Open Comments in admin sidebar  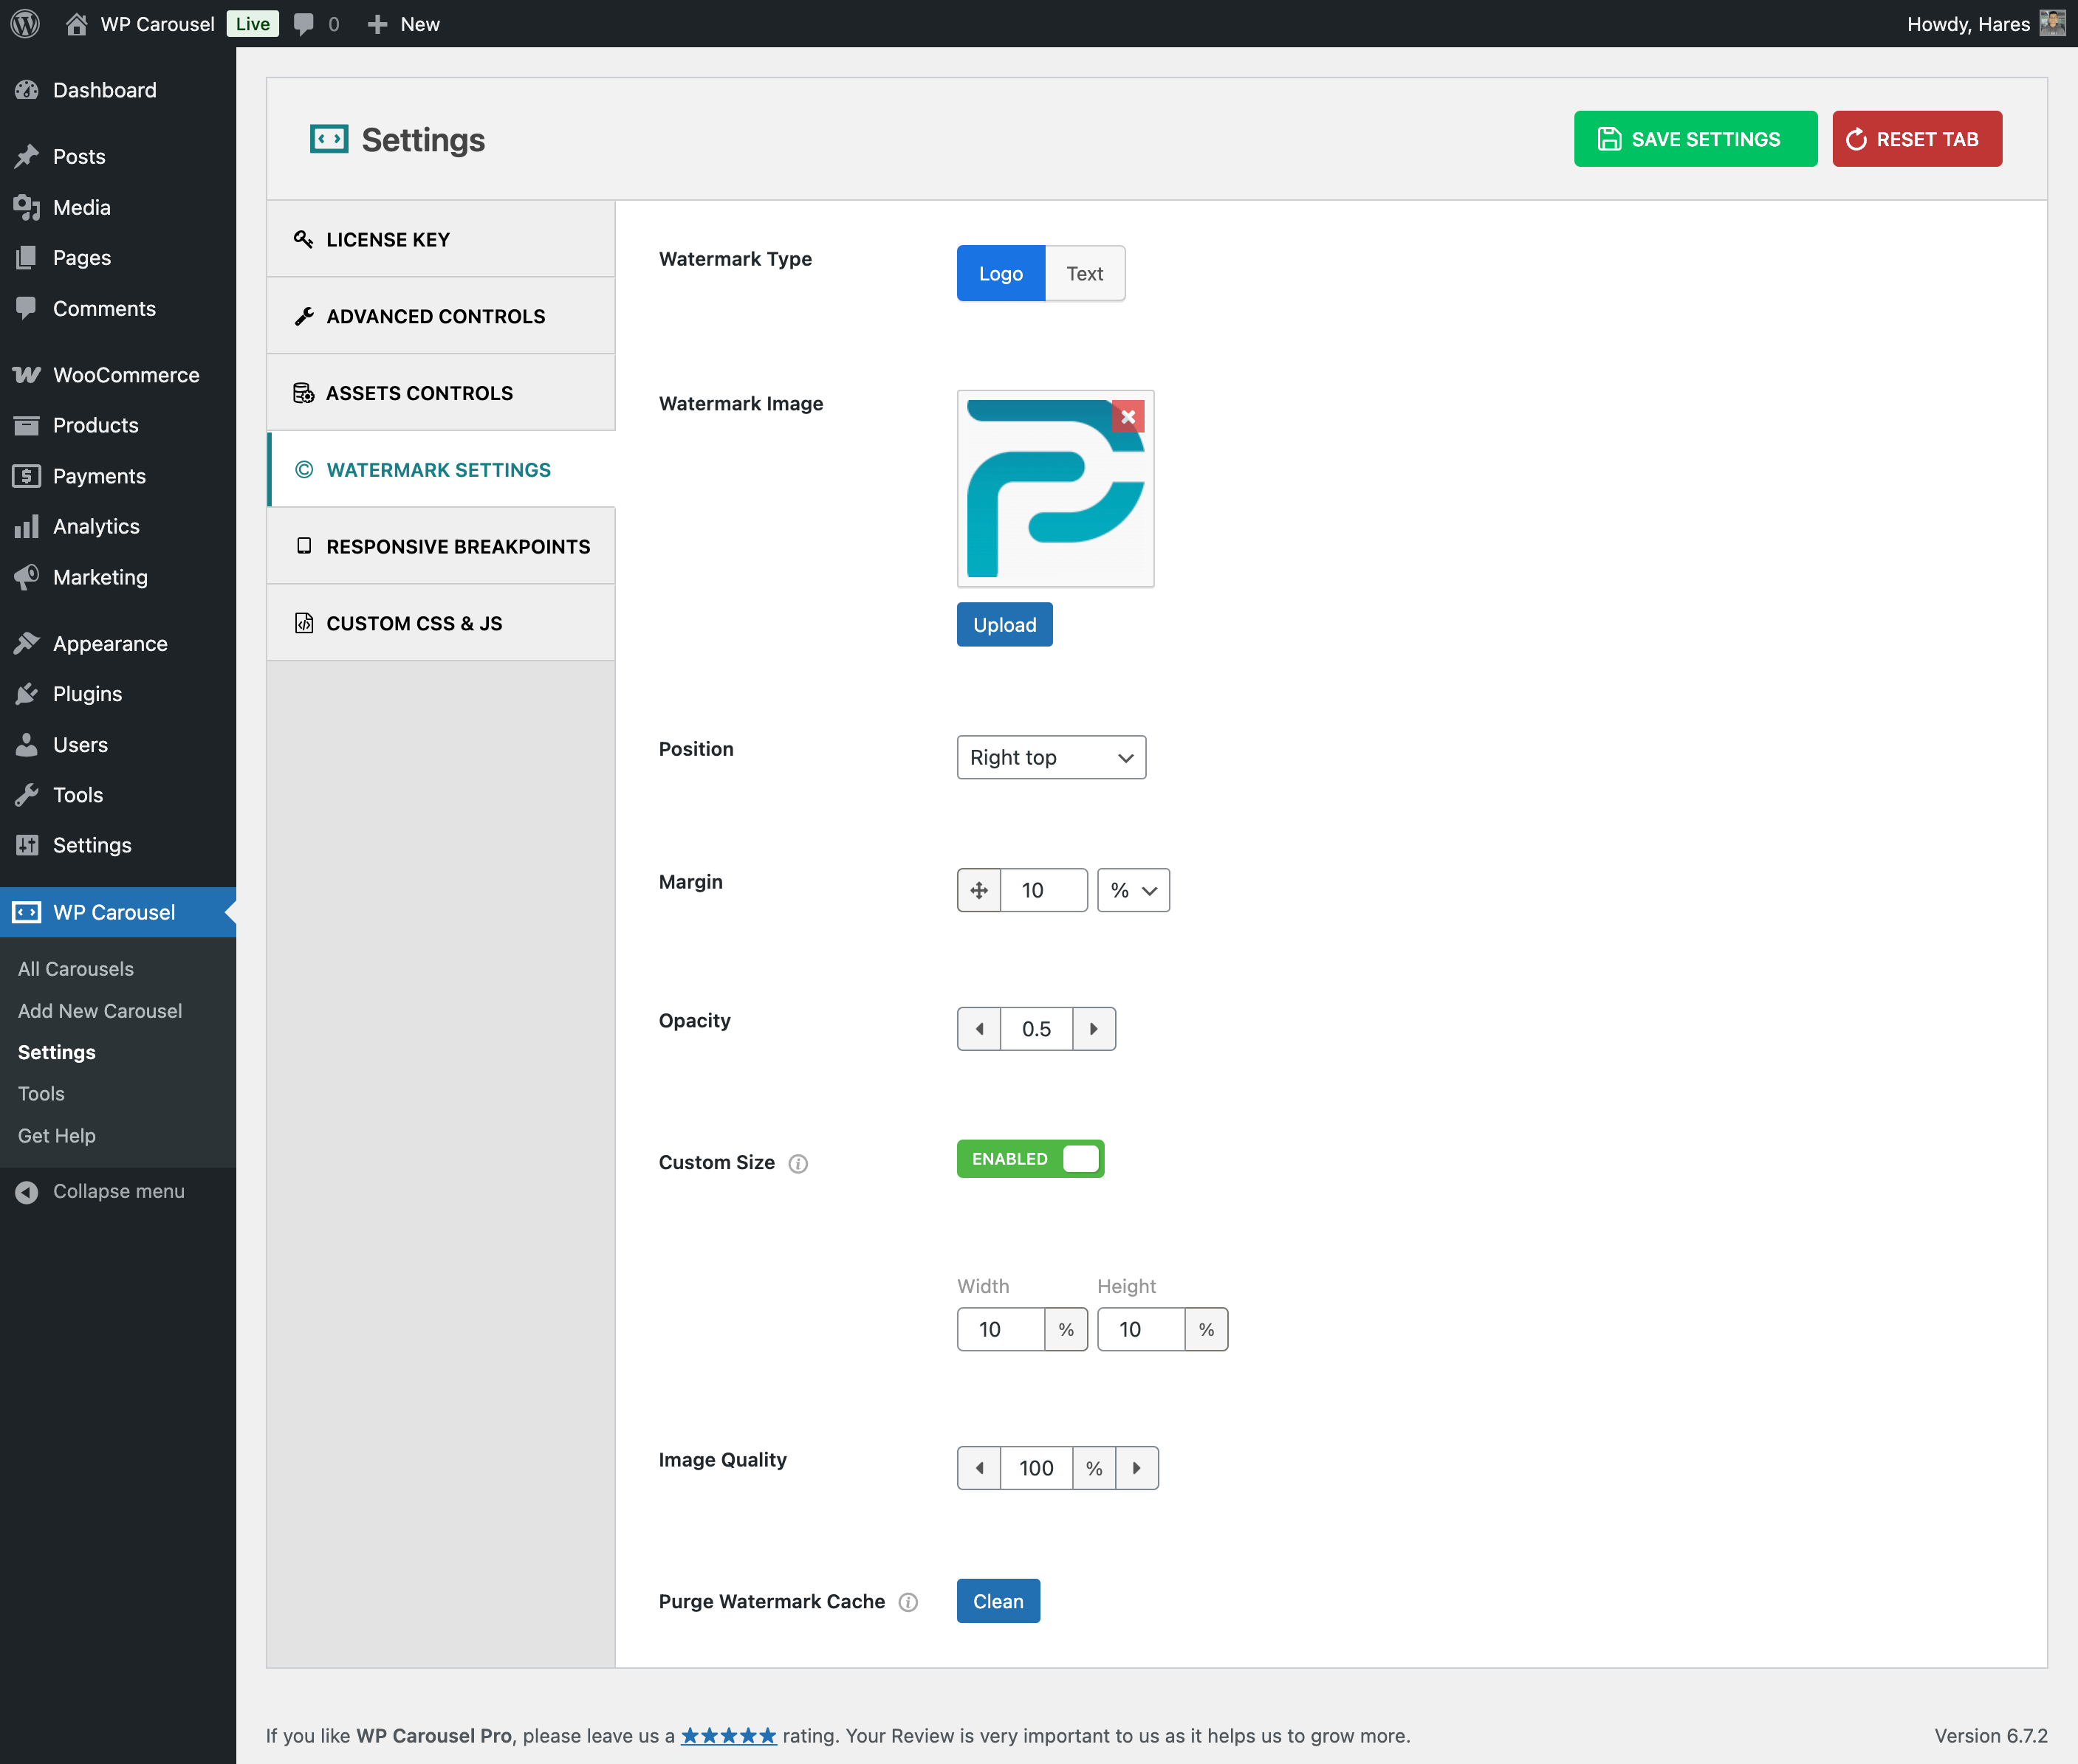(118, 308)
